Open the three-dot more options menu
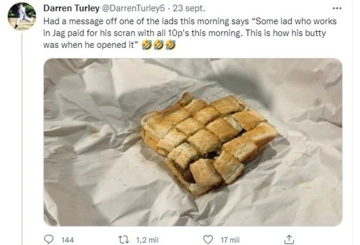 click(337, 8)
